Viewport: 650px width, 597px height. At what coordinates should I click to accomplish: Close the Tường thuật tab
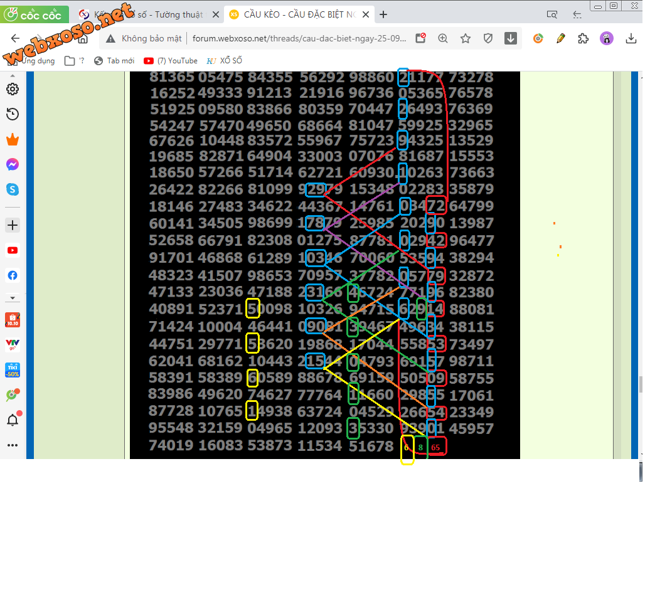(216, 14)
